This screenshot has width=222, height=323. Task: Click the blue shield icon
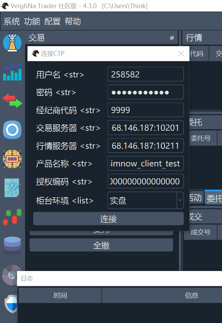click(x=12, y=303)
